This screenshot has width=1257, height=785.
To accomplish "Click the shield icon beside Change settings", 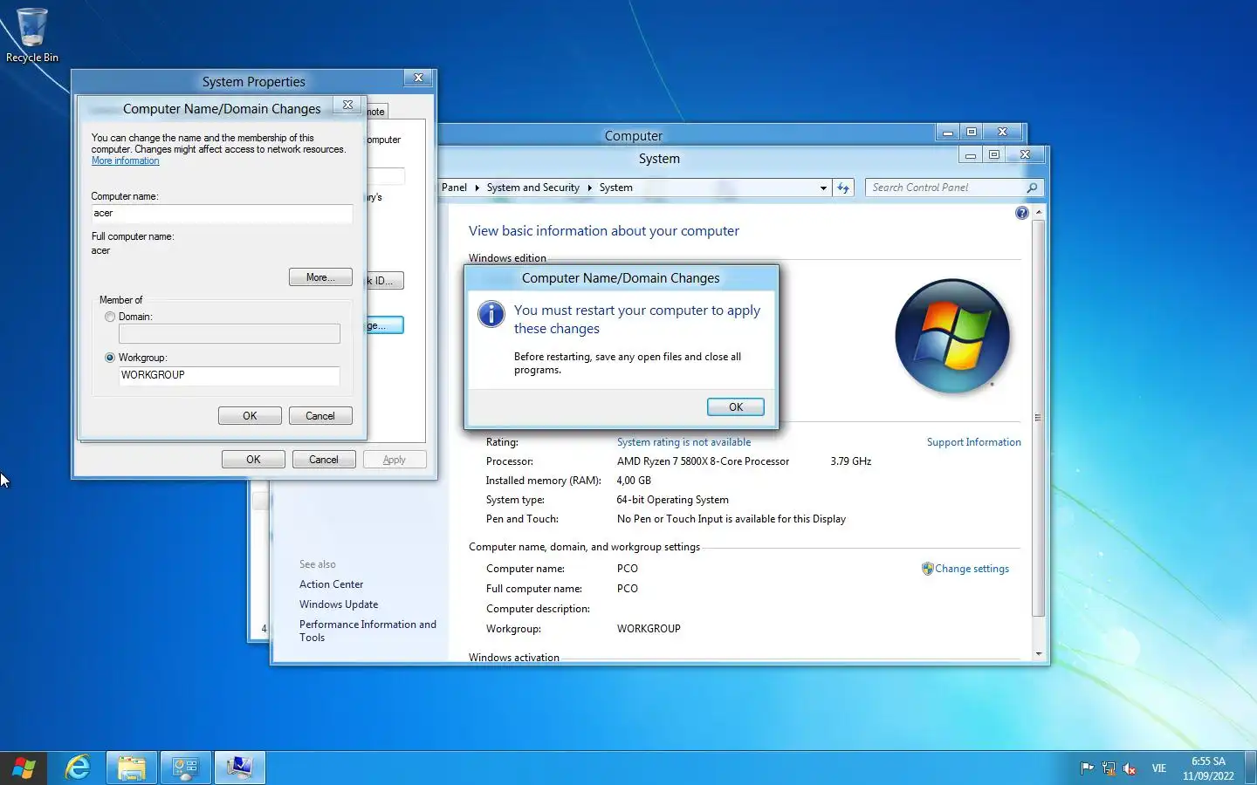I will pos(927,569).
